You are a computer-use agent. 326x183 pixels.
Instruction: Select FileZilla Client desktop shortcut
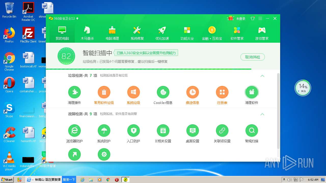coord(28,35)
